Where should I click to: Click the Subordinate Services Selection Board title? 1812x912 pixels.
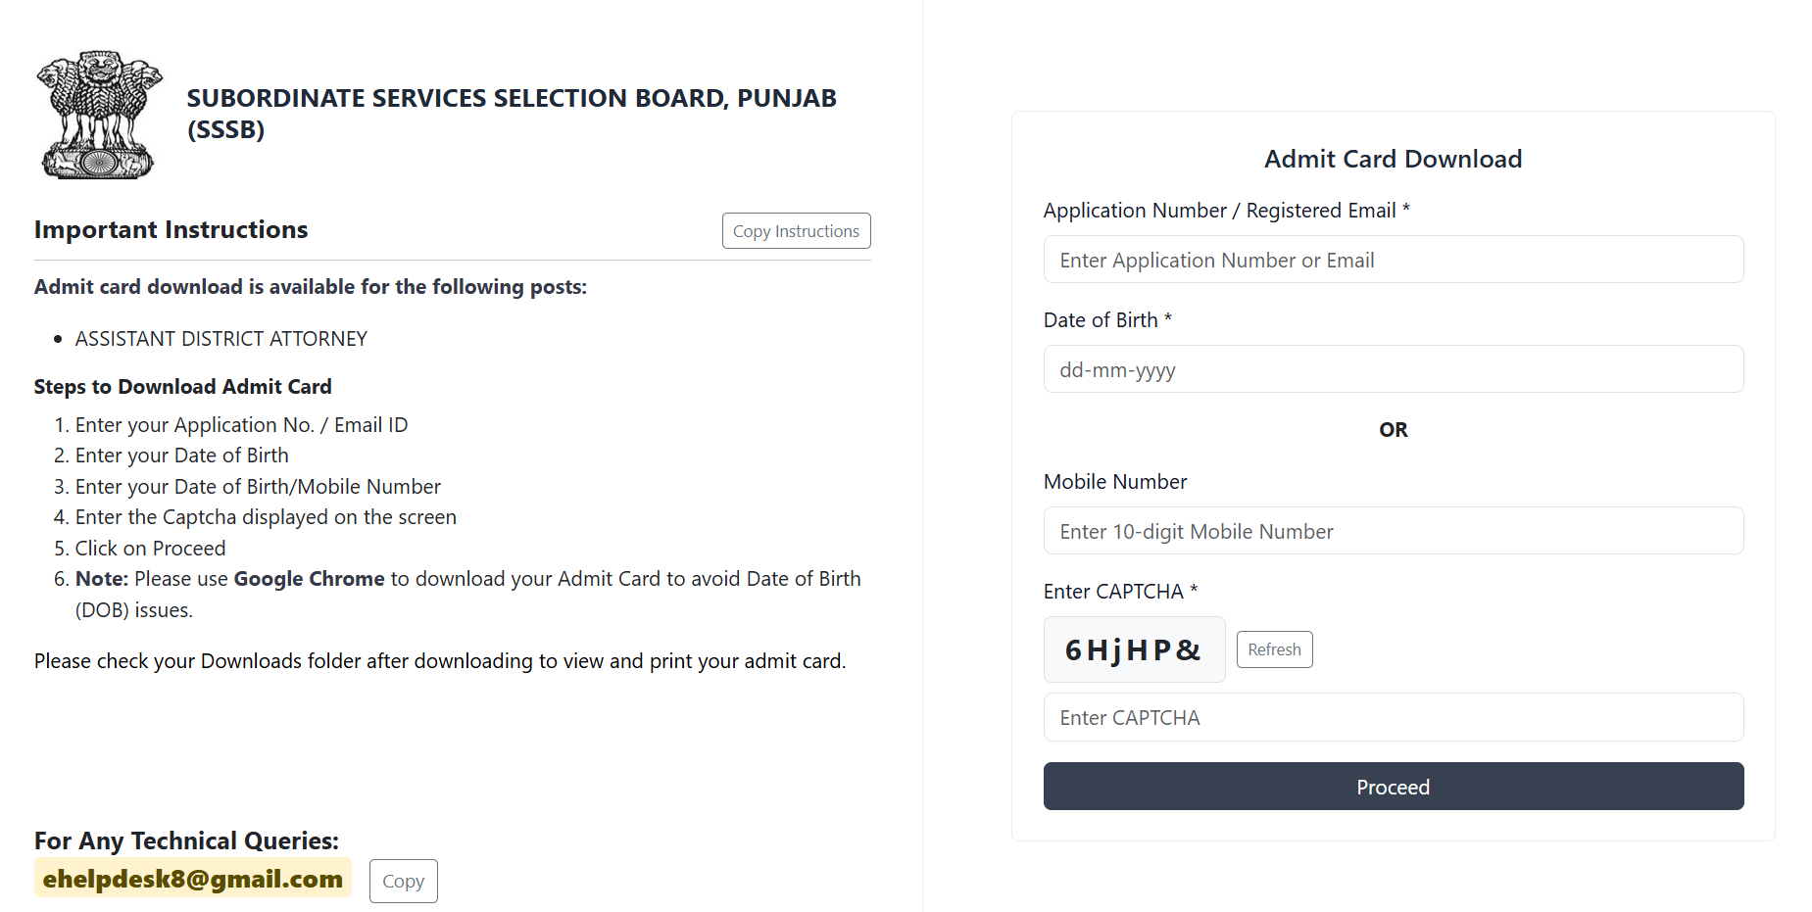pyautogui.click(x=512, y=114)
